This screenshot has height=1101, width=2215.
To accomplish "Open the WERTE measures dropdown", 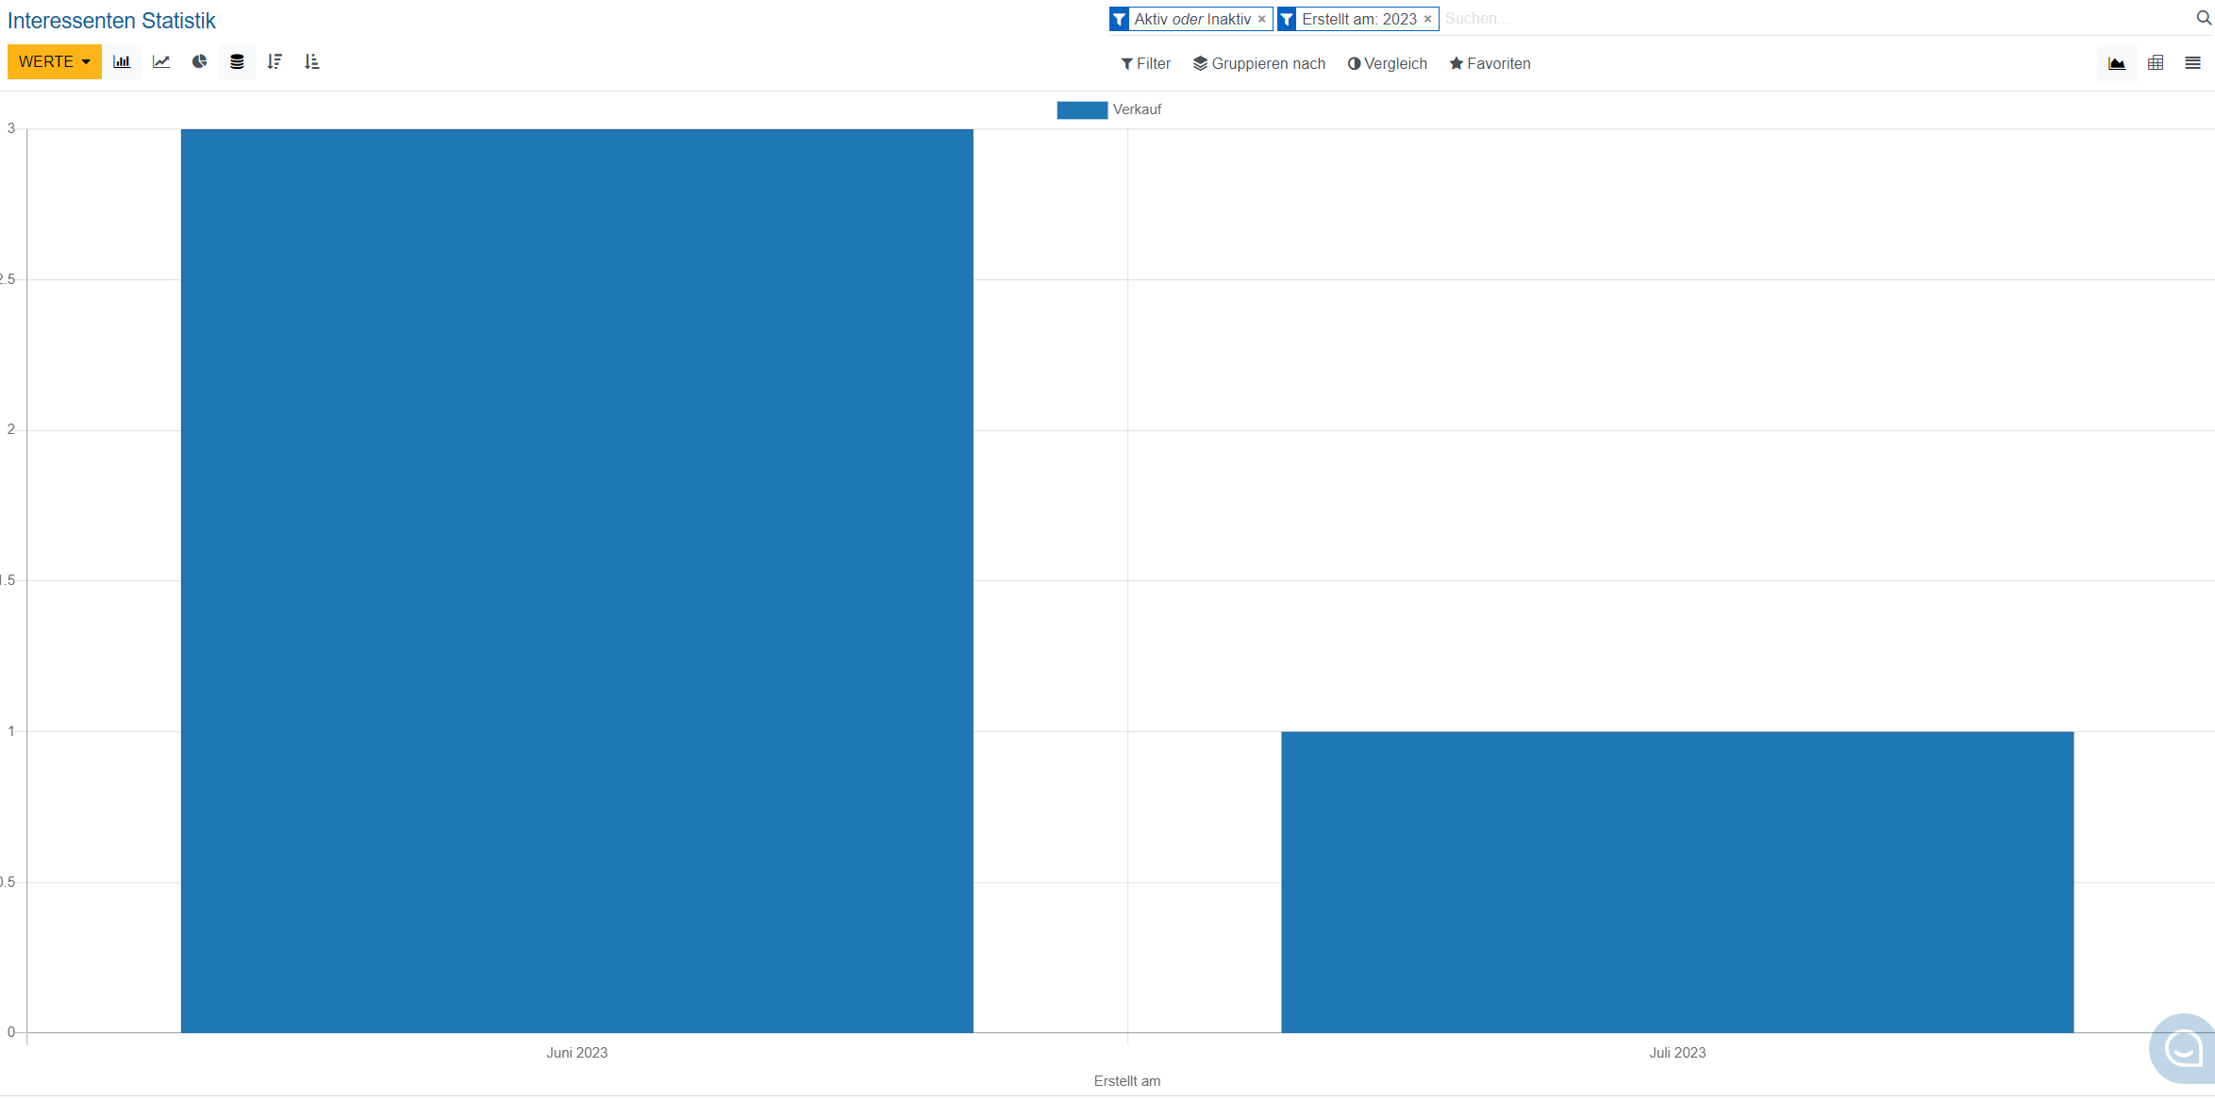I will pyautogui.click(x=54, y=62).
